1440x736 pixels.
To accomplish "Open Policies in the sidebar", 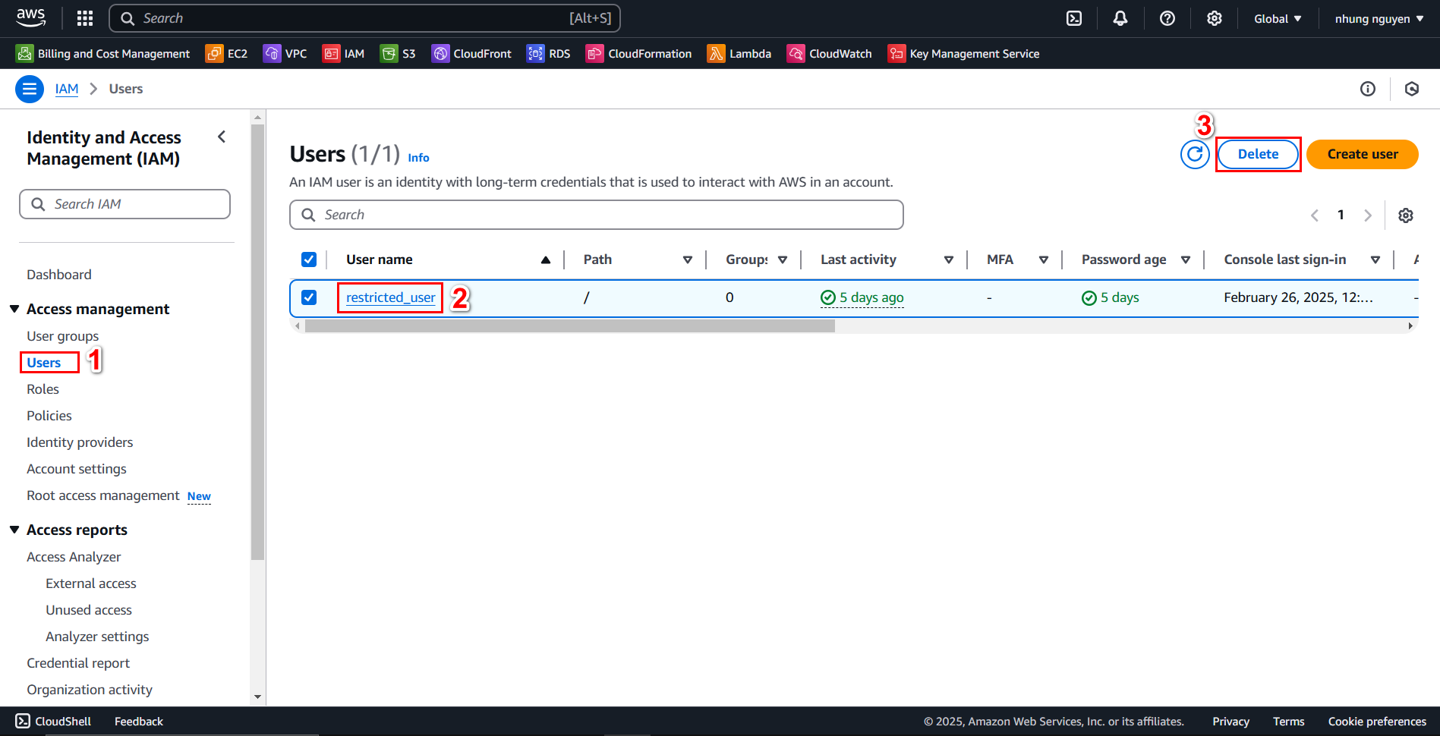I will 49,416.
